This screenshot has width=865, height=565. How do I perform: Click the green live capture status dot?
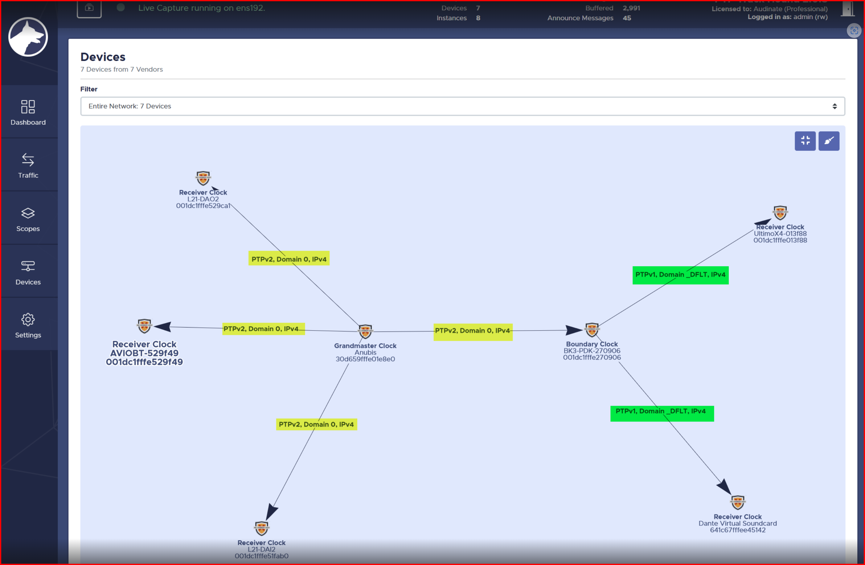tap(121, 8)
